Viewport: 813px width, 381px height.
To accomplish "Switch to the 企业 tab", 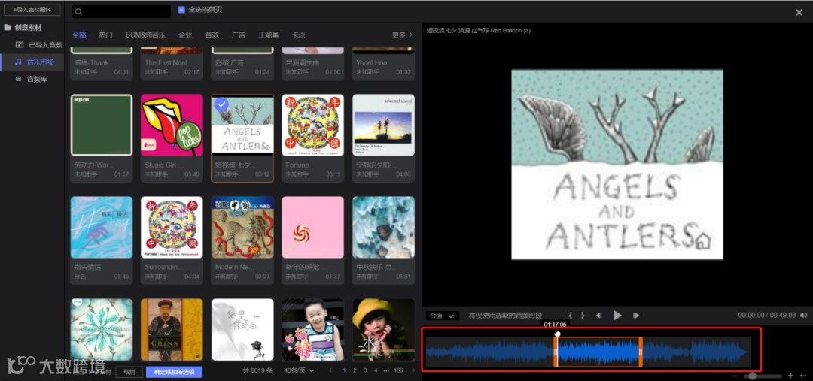I will pyautogui.click(x=185, y=35).
